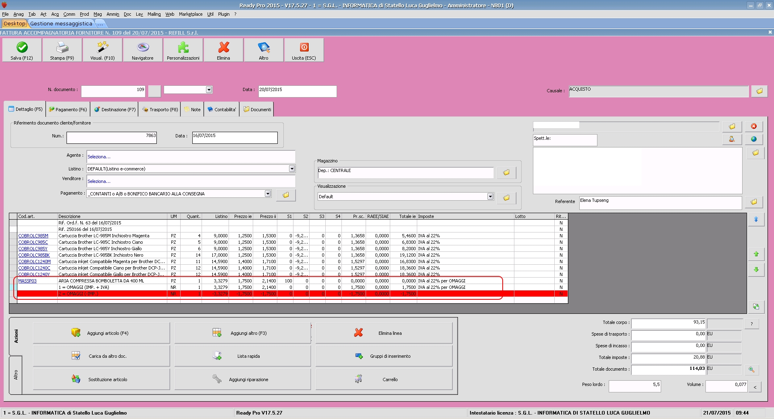Image resolution: width=774 pixels, height=419 pixels.
Task: Click Seleziona... in the Agente field
Action: point(99,157)
